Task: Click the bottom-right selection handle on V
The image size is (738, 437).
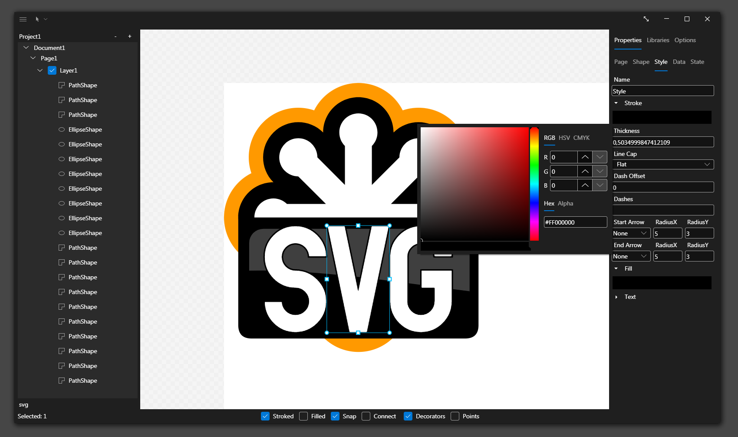Action: pos(389,333)
